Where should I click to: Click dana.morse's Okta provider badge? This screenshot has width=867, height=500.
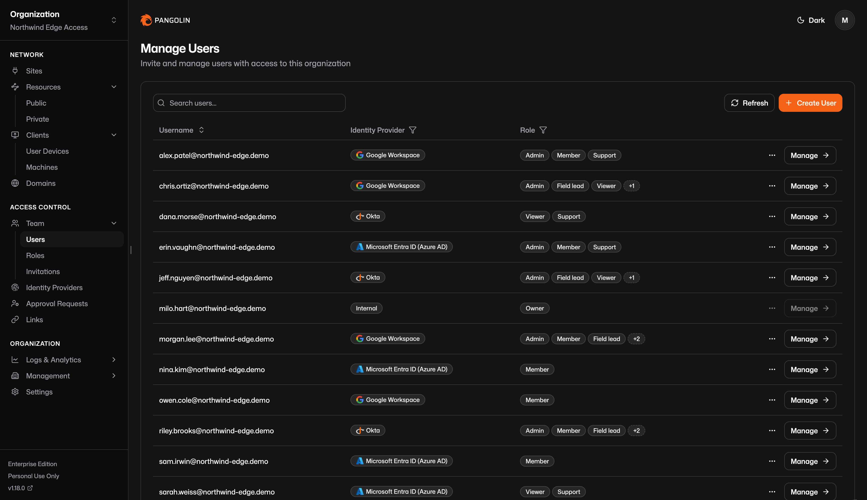[x=368, y=216]
